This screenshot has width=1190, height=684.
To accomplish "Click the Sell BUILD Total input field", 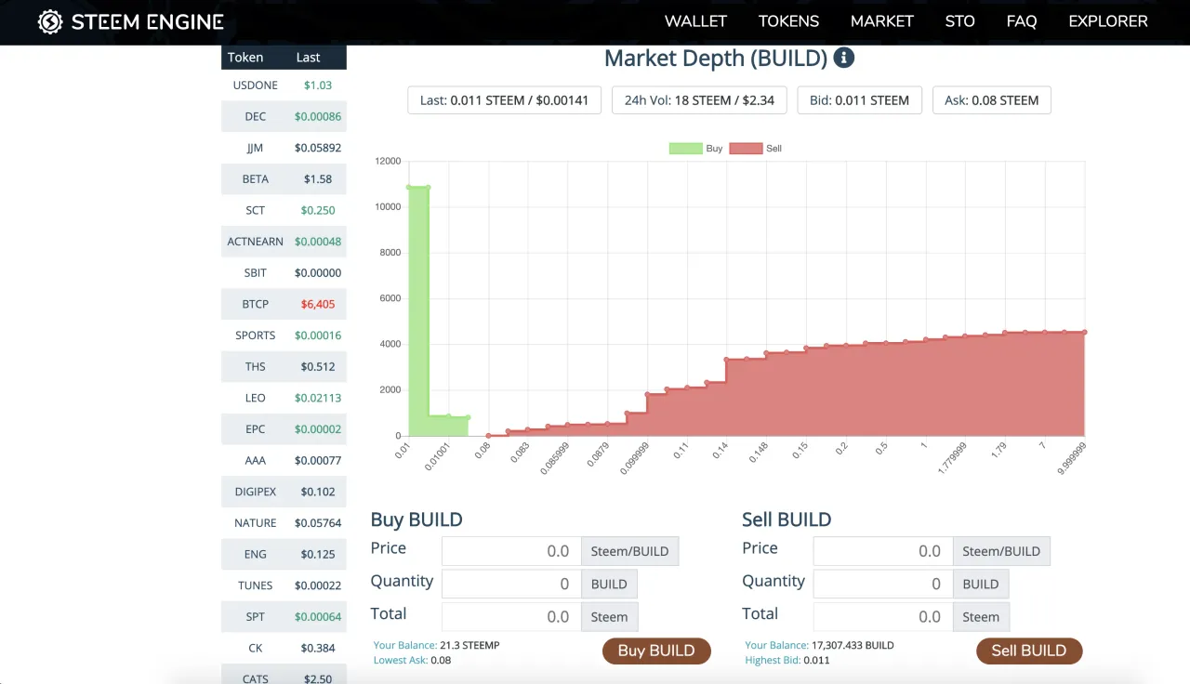I will point(883,616).
